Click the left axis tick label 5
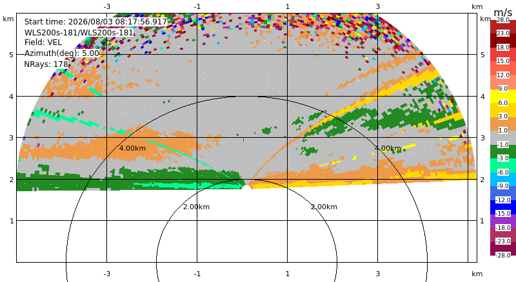Image resolution: width=516 pixels, height=282 pixels. 12,55
